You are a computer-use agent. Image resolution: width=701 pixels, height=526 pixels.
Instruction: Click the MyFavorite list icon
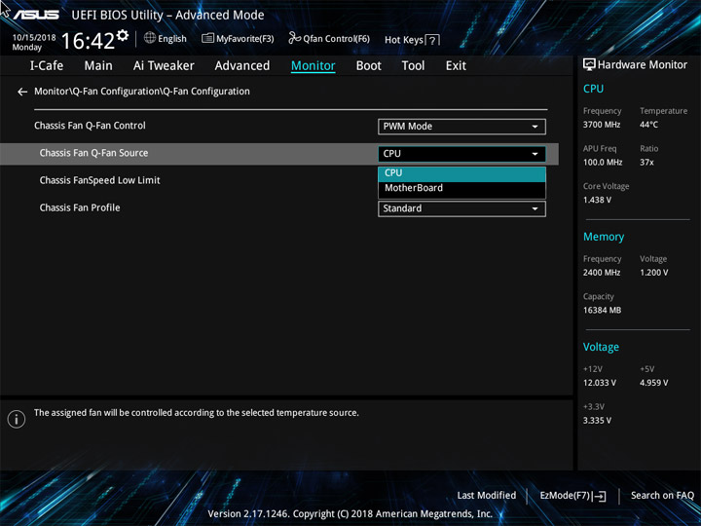pos(207,38)
